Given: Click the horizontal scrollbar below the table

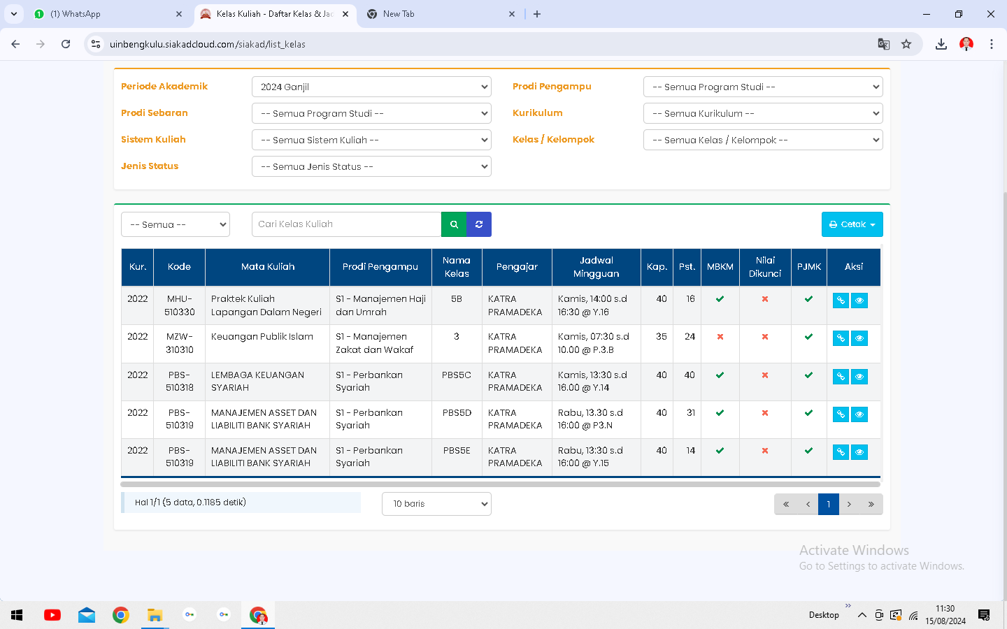Looking at the screenshot, I should [500, 484].
